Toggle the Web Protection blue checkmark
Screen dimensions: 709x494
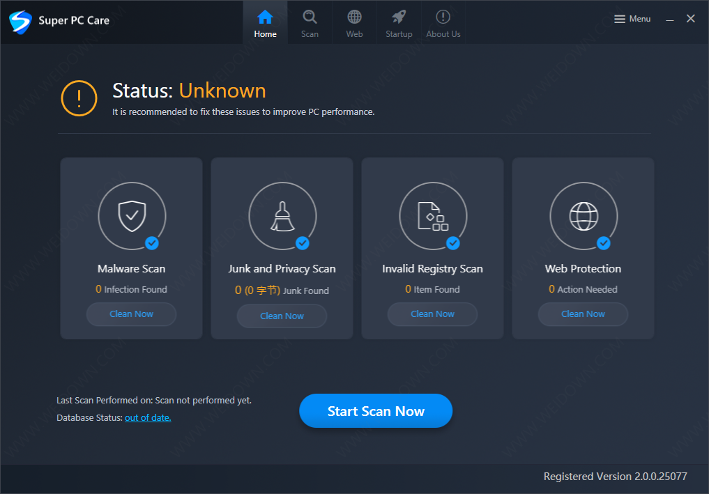(604, 243)
